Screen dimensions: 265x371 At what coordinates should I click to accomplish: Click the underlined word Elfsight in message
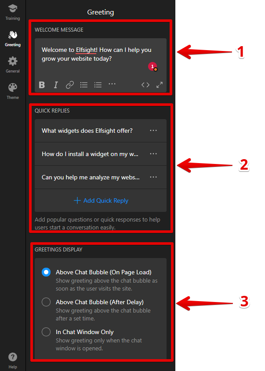(86, 50)
